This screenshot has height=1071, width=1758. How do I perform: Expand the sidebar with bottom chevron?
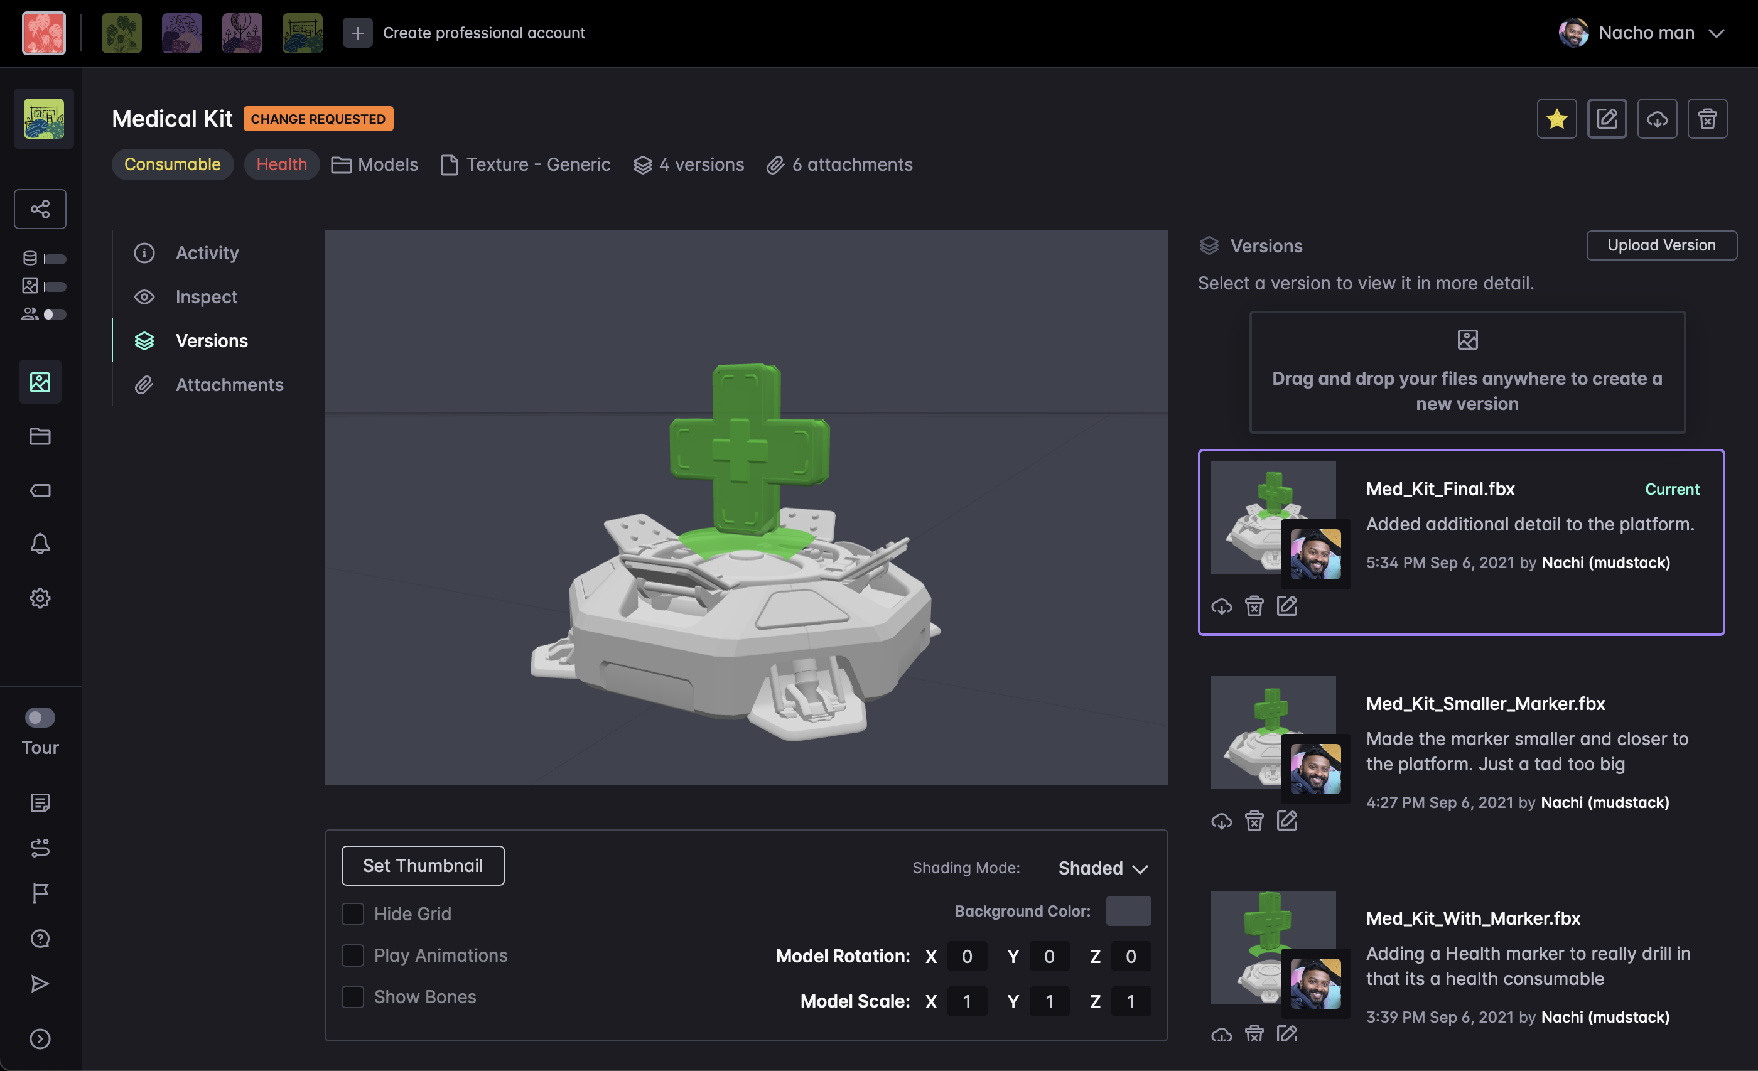click(40, 1039)
